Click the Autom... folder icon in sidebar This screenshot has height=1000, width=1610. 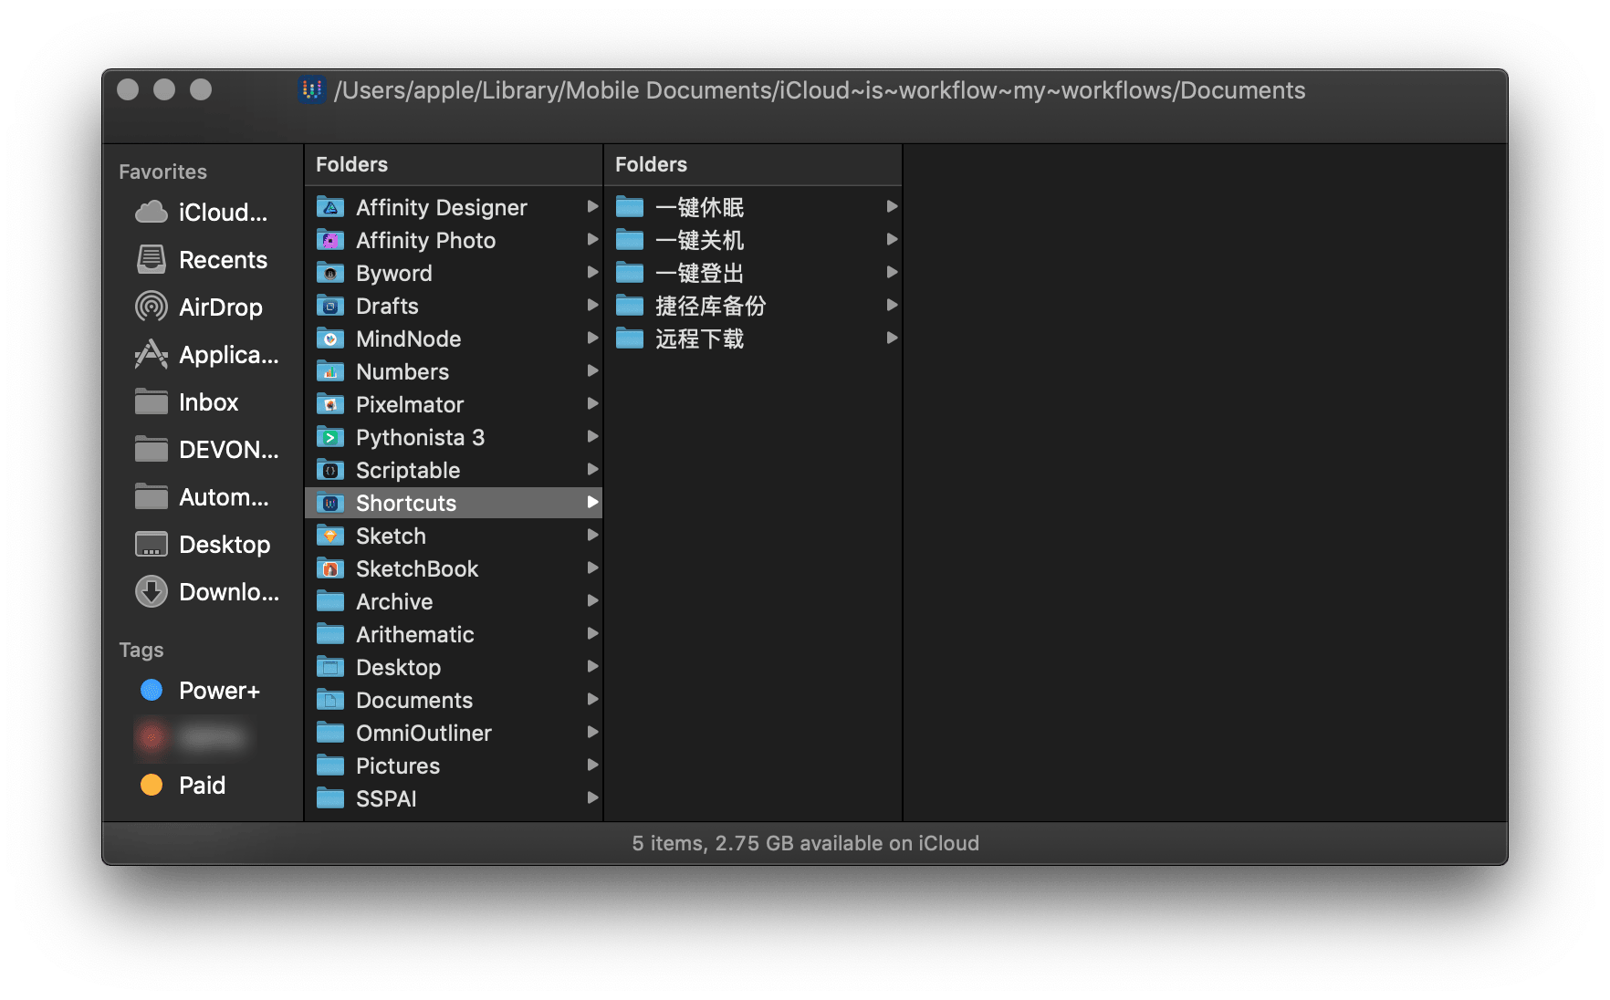pyautogui.click(x=152, y=497)
